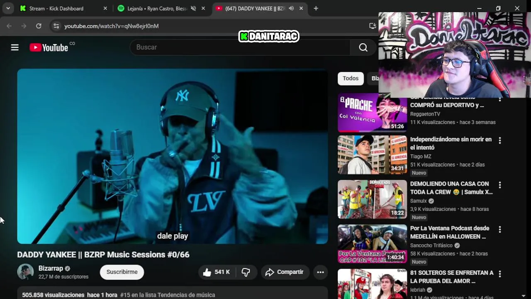Viewport: 531px width, 299px height.
Task: Click the Suscribirme button
Action: 122,272
